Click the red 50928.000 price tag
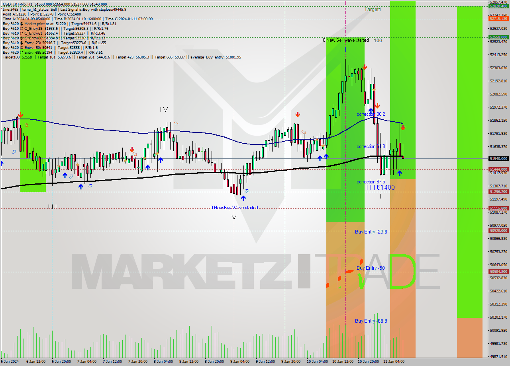The image size is (510, 366). point(498,230)
